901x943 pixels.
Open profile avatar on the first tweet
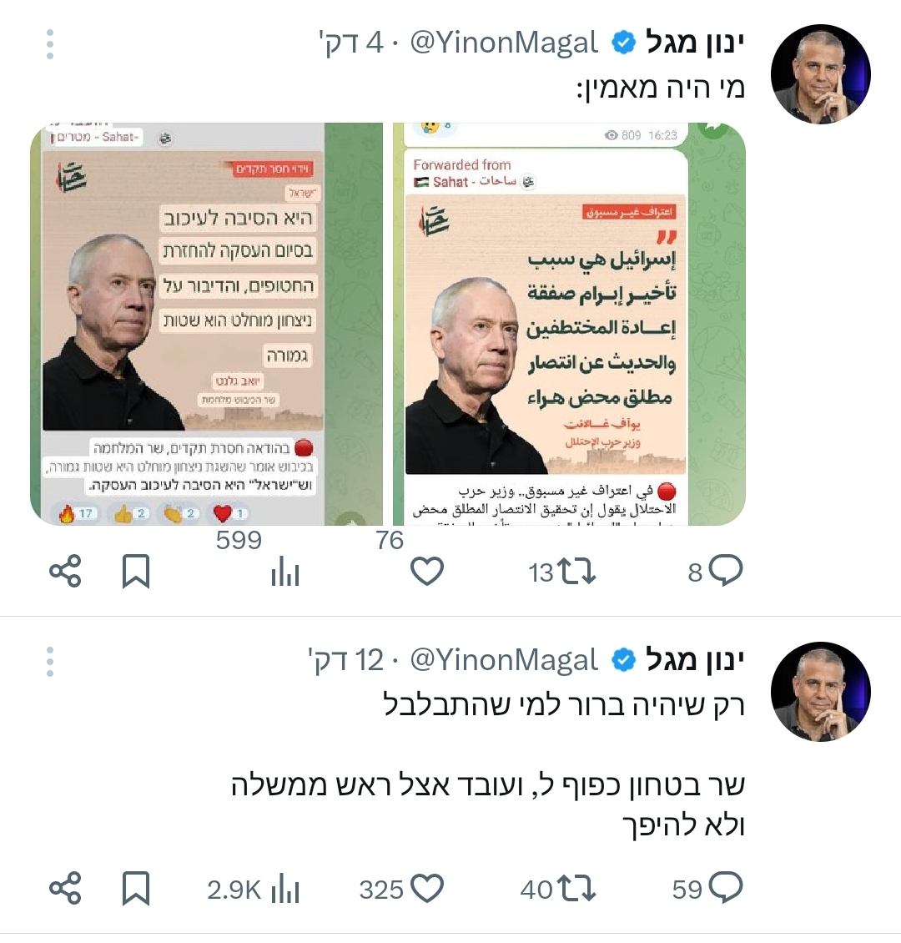coord(820,74)
